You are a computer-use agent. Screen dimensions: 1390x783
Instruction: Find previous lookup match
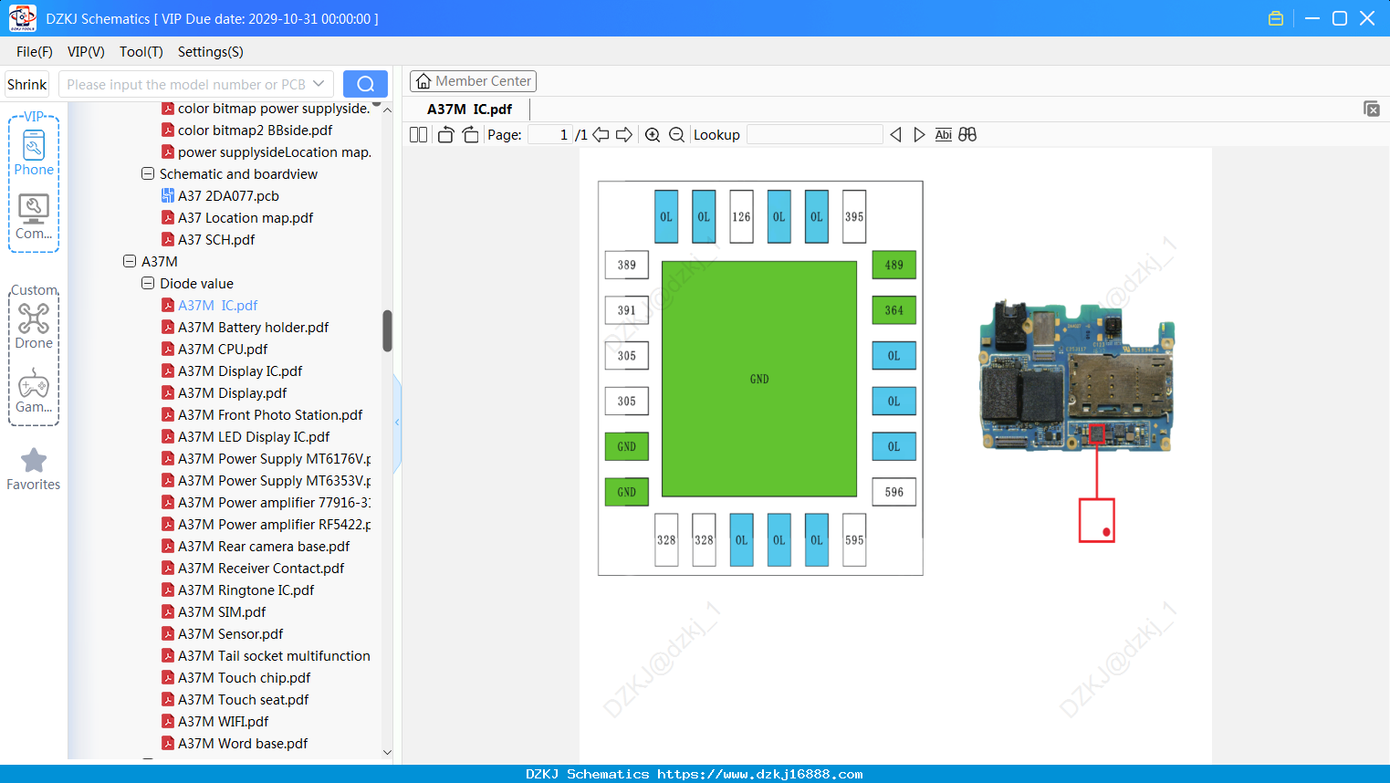(x=895, y=135)
